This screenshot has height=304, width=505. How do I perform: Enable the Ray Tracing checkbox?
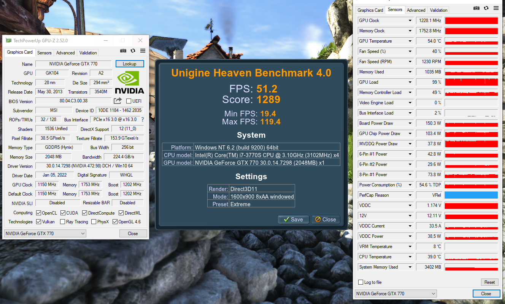coord(63,222)
